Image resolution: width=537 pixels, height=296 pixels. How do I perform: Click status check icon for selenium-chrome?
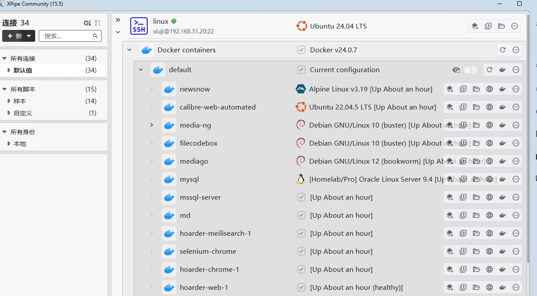click(x=301, y=251)
